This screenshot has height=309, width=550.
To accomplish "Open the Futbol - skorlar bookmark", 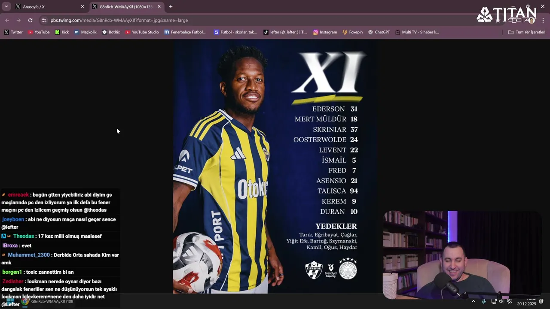I will click(x=235, y=32).
